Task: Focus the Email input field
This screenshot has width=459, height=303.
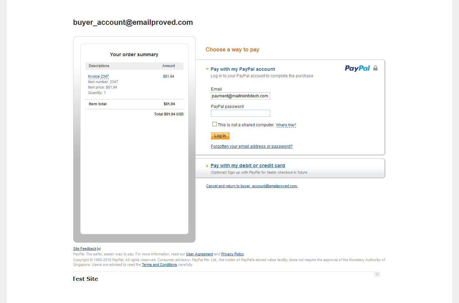Action: [240, 96]
